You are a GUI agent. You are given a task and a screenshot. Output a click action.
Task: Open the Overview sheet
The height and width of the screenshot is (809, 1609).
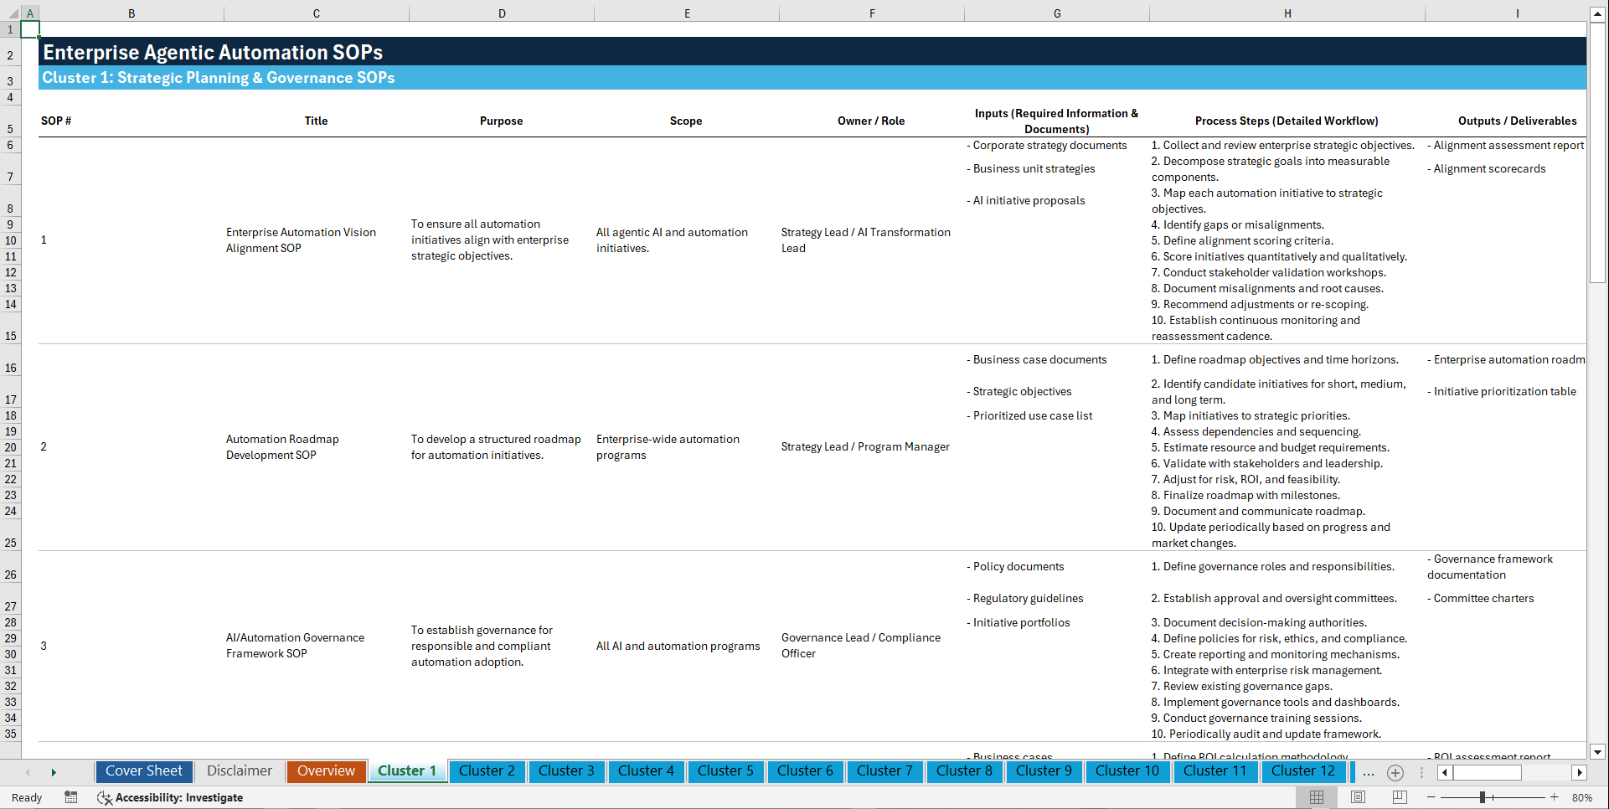pyautogui.click(x=326, y=770)
